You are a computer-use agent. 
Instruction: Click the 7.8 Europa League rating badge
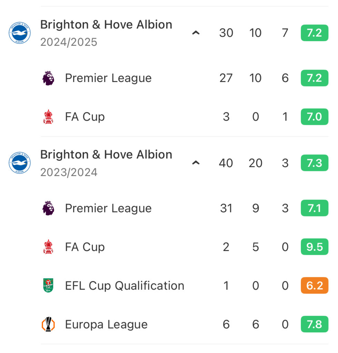(315, 324)
